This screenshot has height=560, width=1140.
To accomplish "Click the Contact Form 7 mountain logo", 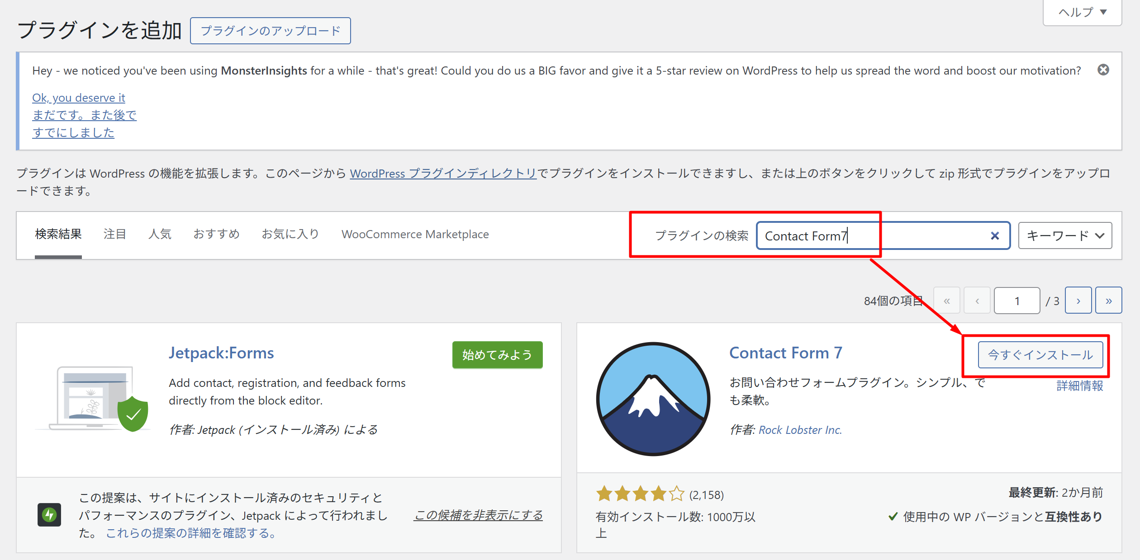I will coord(653,399).
